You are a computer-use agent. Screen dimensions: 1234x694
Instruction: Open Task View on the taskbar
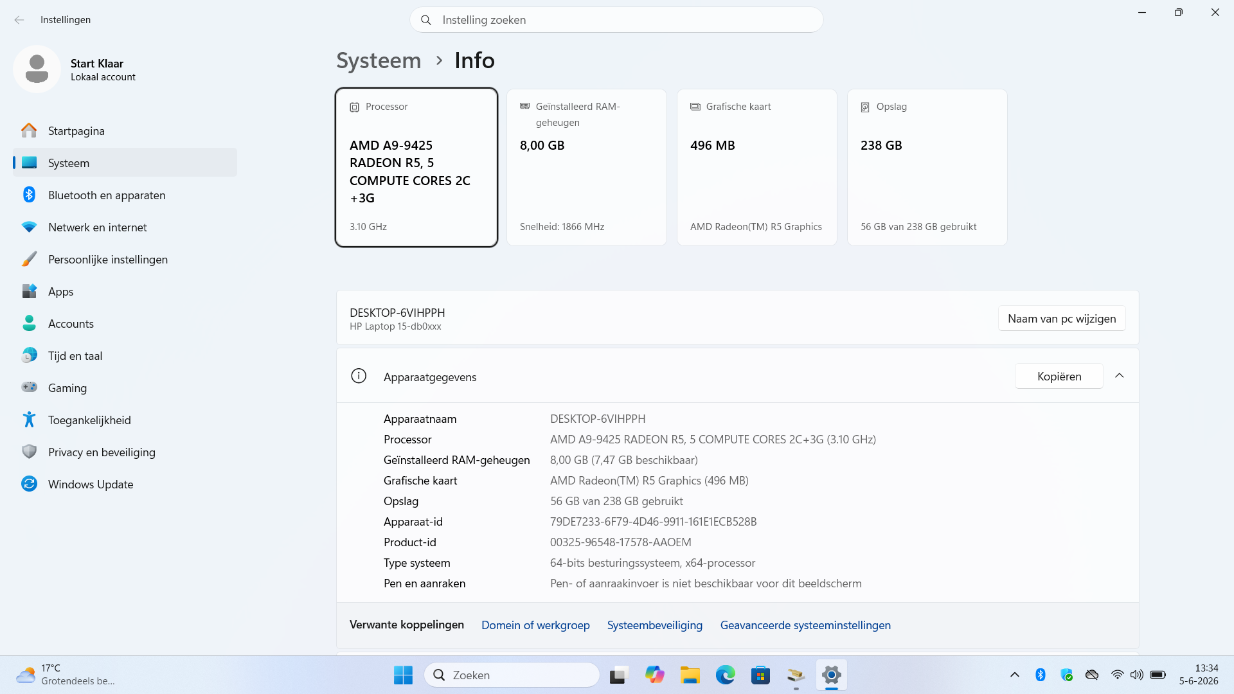pos(618,675)
